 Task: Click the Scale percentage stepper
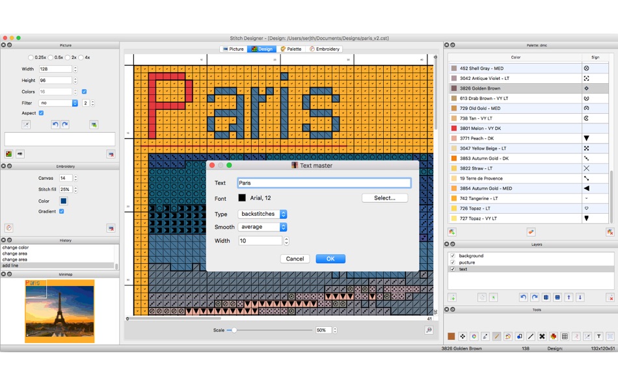[335, 330]
